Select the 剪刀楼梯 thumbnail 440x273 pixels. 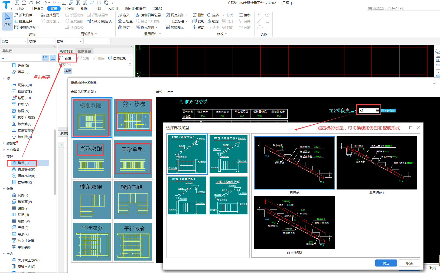(133, 117)
